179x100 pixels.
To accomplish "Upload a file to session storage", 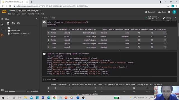I will tap(8, 23).
